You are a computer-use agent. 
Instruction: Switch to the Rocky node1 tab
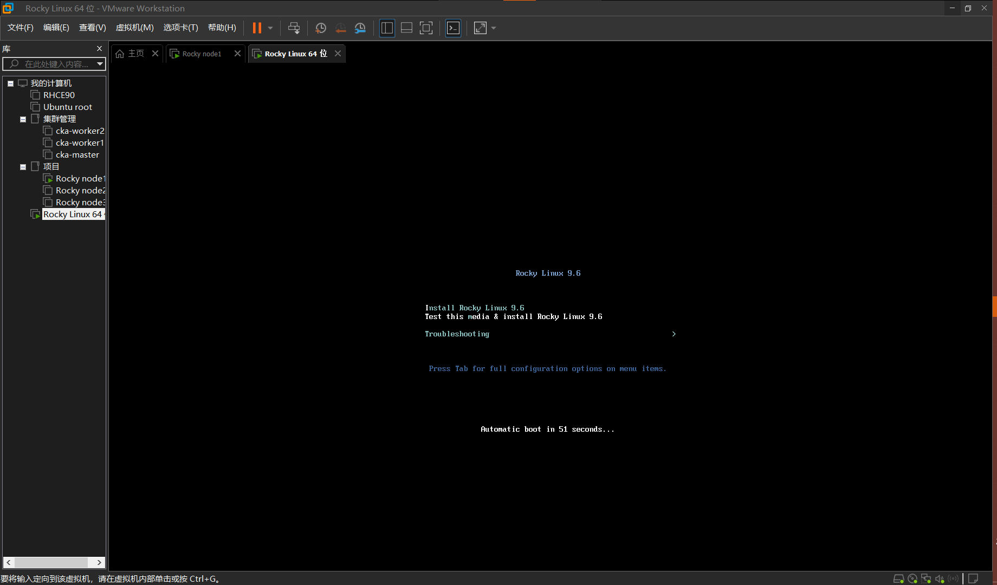coord(202,54)
